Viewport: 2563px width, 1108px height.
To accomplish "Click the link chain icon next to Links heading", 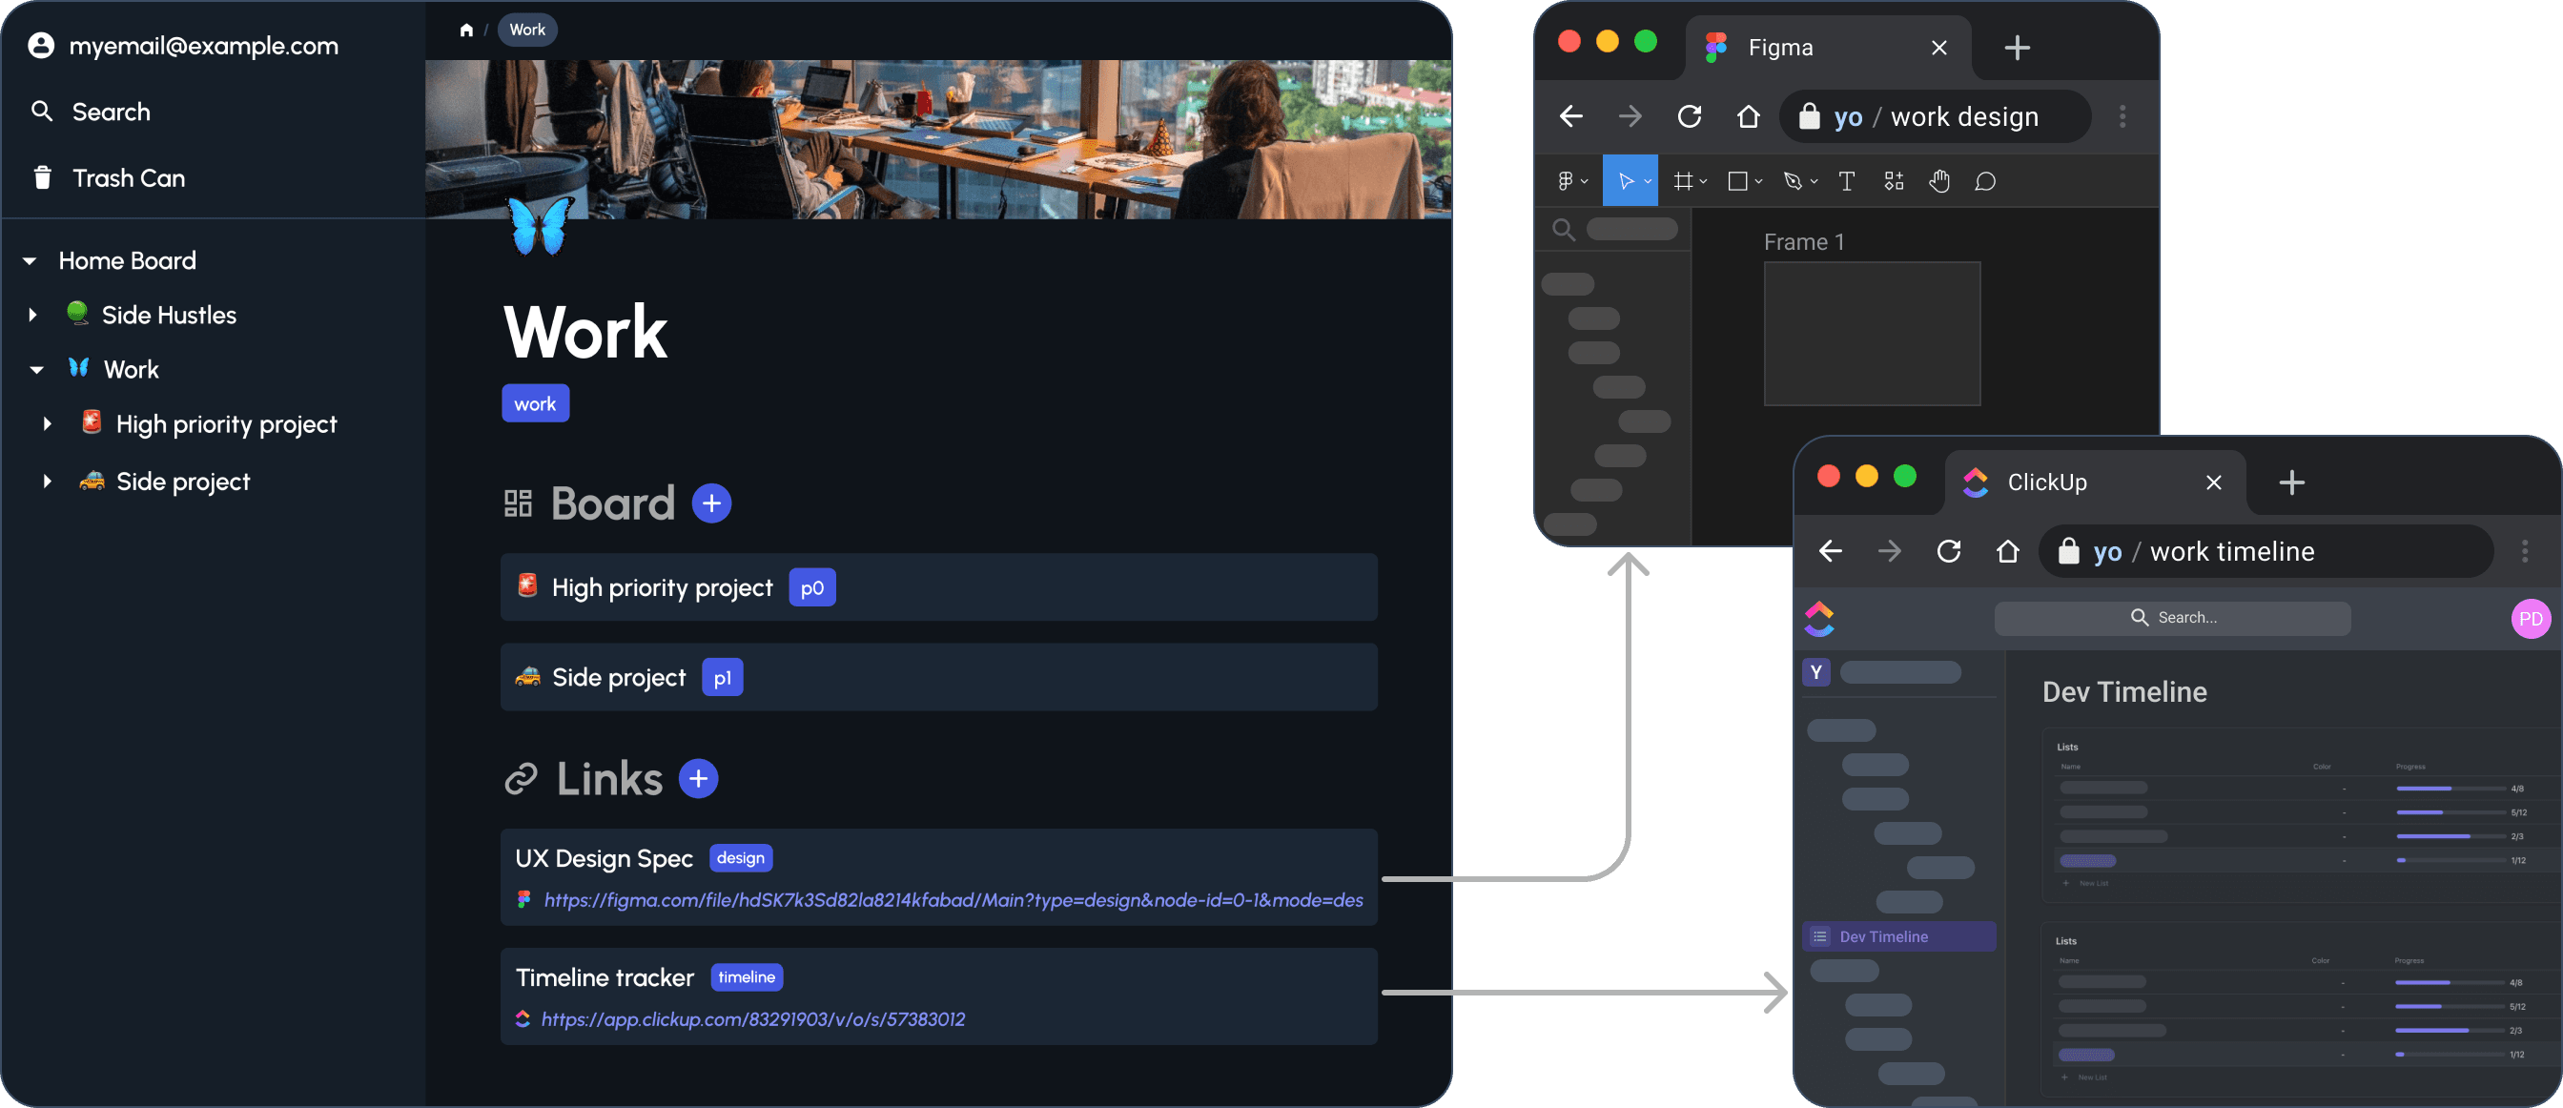I will pos(522,778).
